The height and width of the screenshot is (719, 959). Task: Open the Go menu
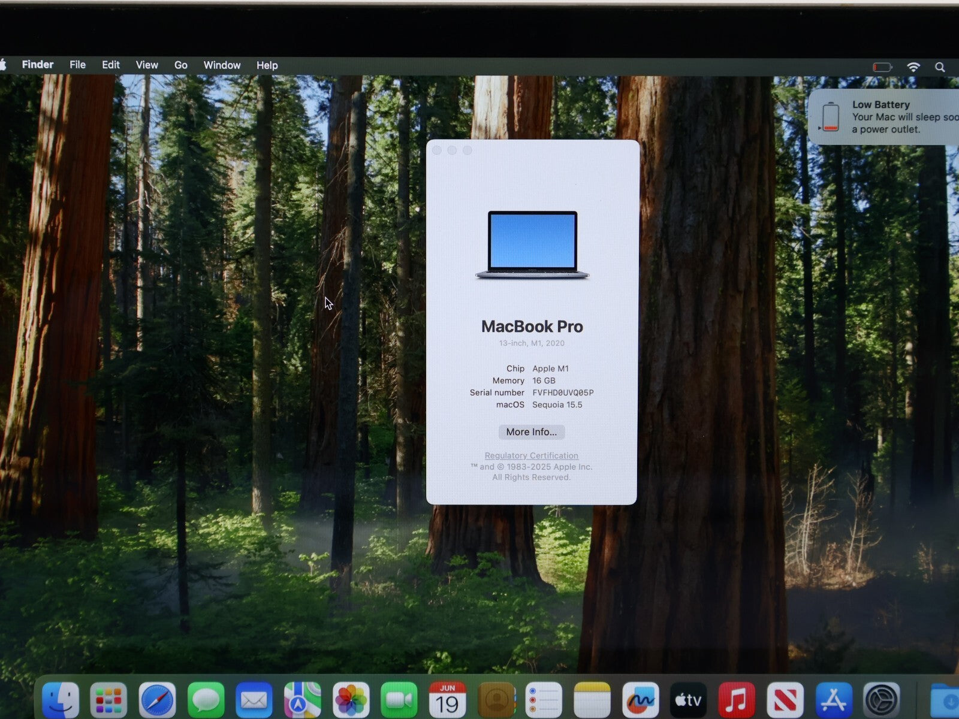click(x=181, y=65)
